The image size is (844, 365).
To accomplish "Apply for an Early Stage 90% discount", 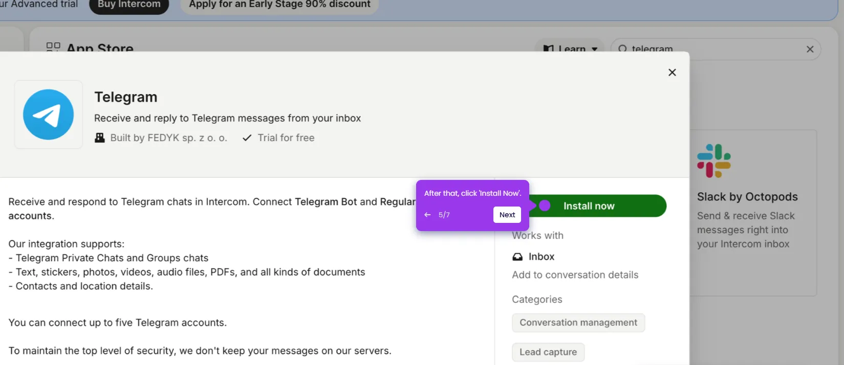I will (279, 4).
